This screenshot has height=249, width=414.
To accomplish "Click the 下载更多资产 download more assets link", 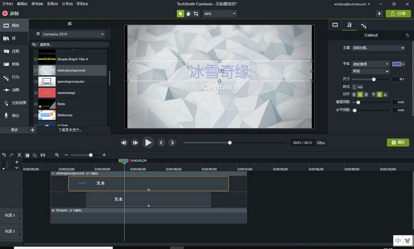I will point(70,130).
